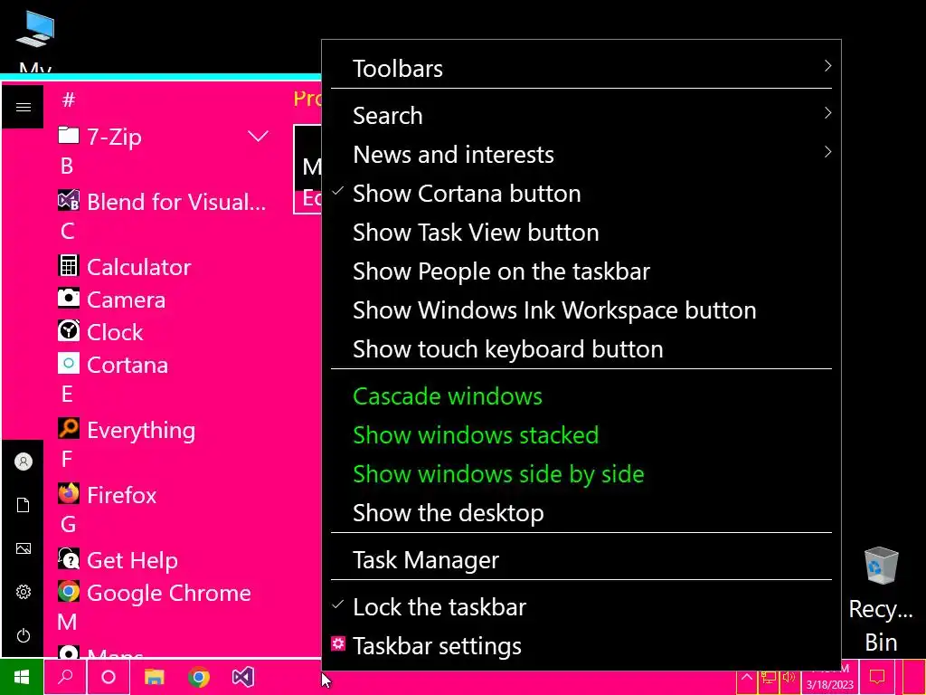Open the user account icon in Start

click(x=23, y=462)
